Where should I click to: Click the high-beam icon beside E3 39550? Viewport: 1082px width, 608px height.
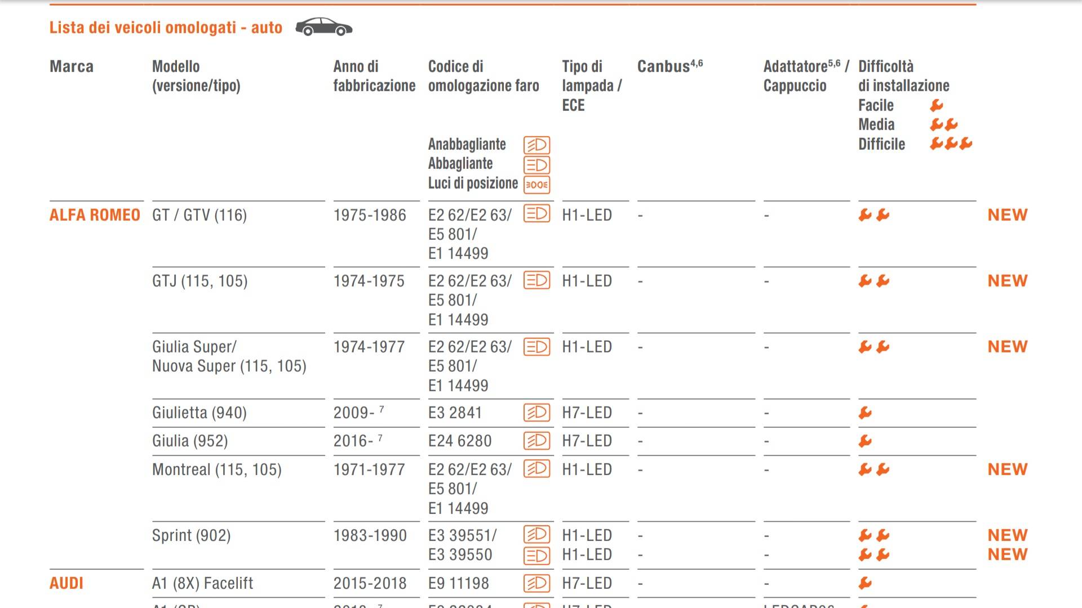click(536, 555)
